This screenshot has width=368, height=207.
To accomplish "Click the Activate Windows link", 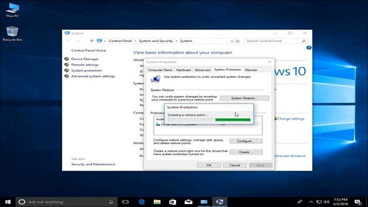I will point(290,156).
